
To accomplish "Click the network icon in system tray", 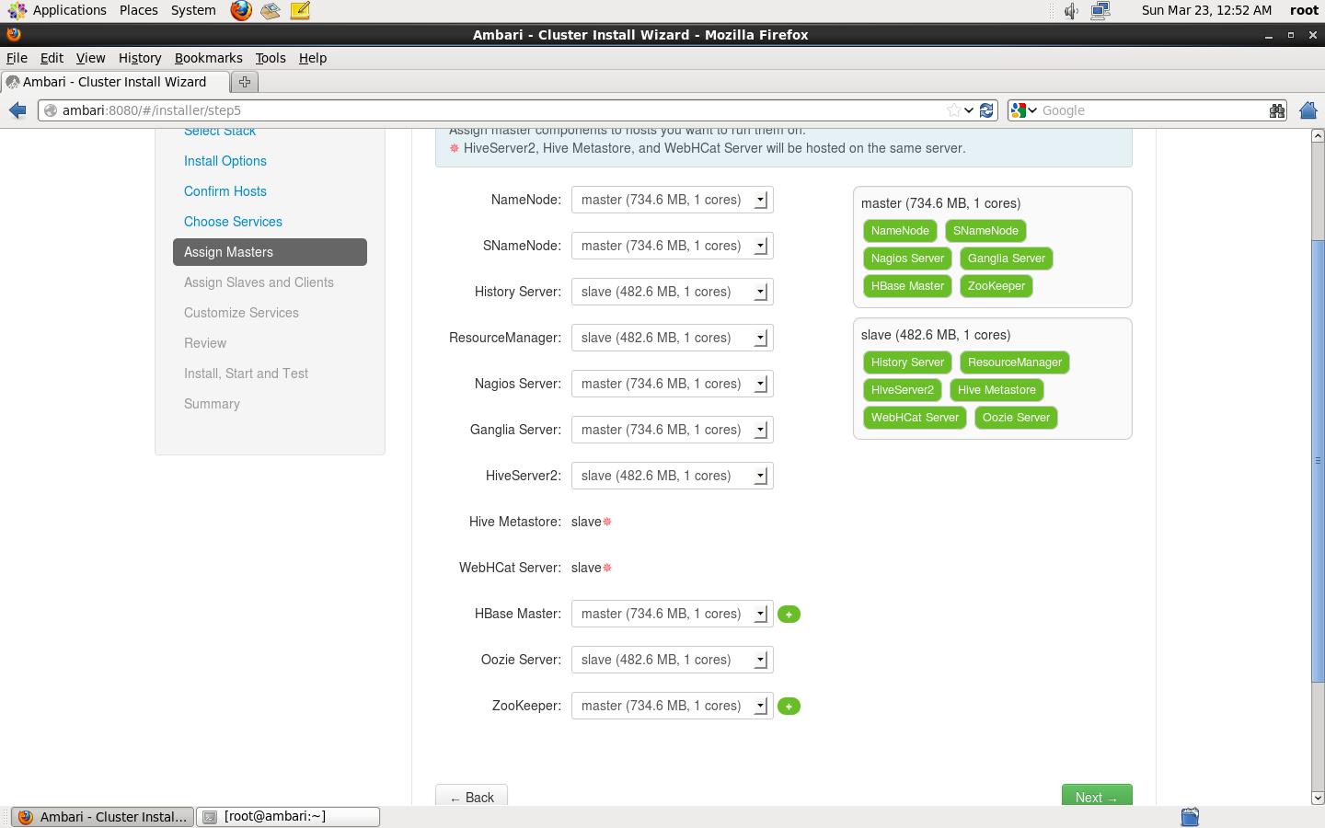I will [1100, 10].
